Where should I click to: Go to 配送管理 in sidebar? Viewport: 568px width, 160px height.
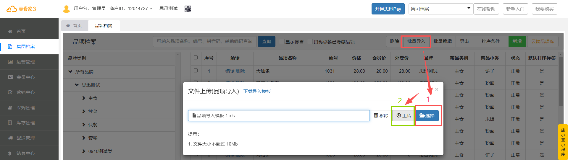pyautogui.click(x=25, y=138)
